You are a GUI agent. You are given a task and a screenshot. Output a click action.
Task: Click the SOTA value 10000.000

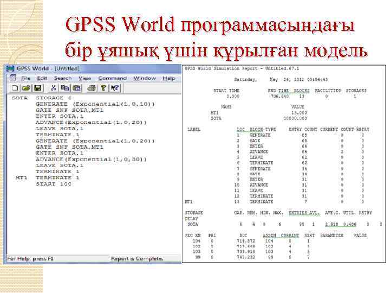pos(295,118)
